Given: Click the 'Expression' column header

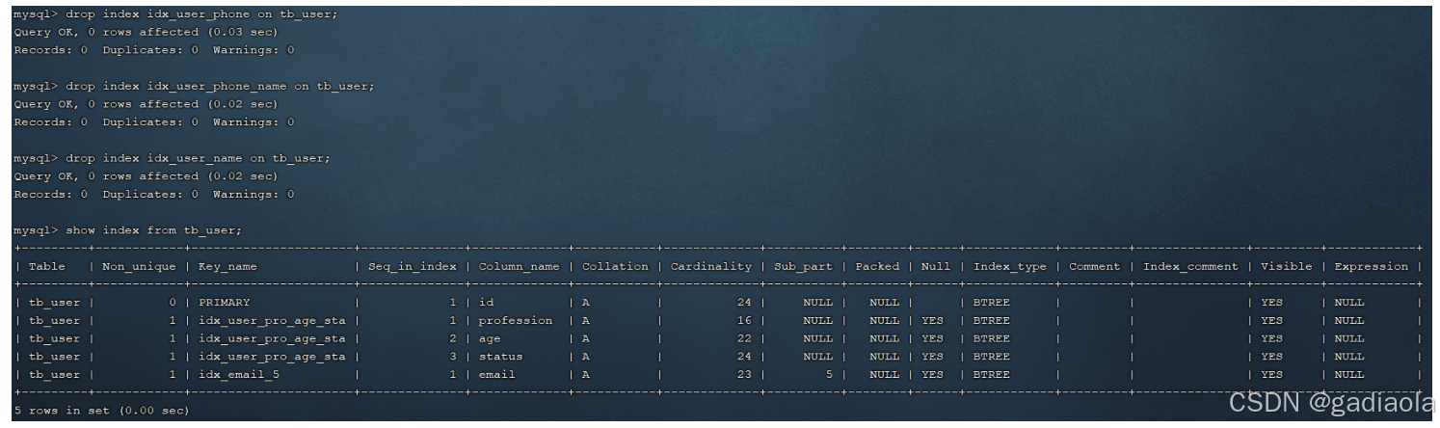Looking at the screenshot, I should pyautogui.click(x=1371, y=266).
